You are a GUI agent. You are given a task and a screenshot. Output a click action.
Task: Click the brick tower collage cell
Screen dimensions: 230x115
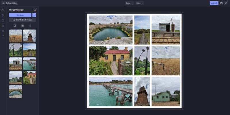point(142,92)
